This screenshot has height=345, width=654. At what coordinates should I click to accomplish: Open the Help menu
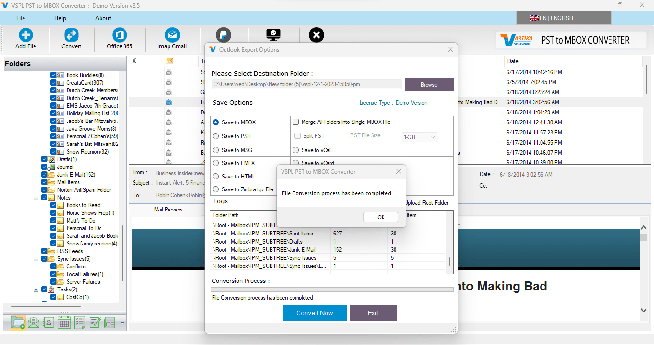tap(60, 18)
